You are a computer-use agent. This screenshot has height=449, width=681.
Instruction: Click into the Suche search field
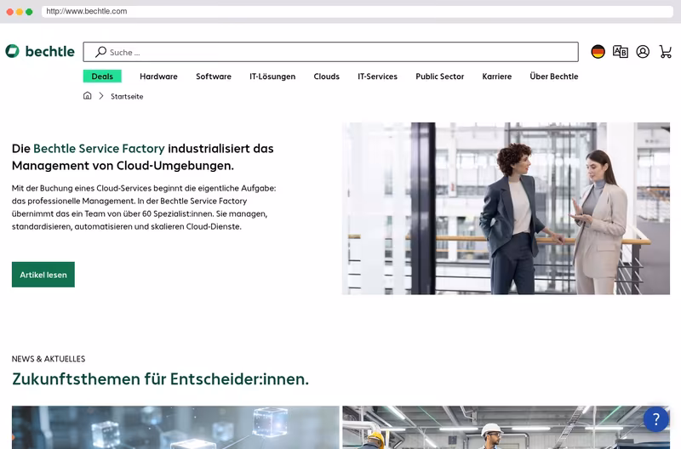[x=330, y=52]
